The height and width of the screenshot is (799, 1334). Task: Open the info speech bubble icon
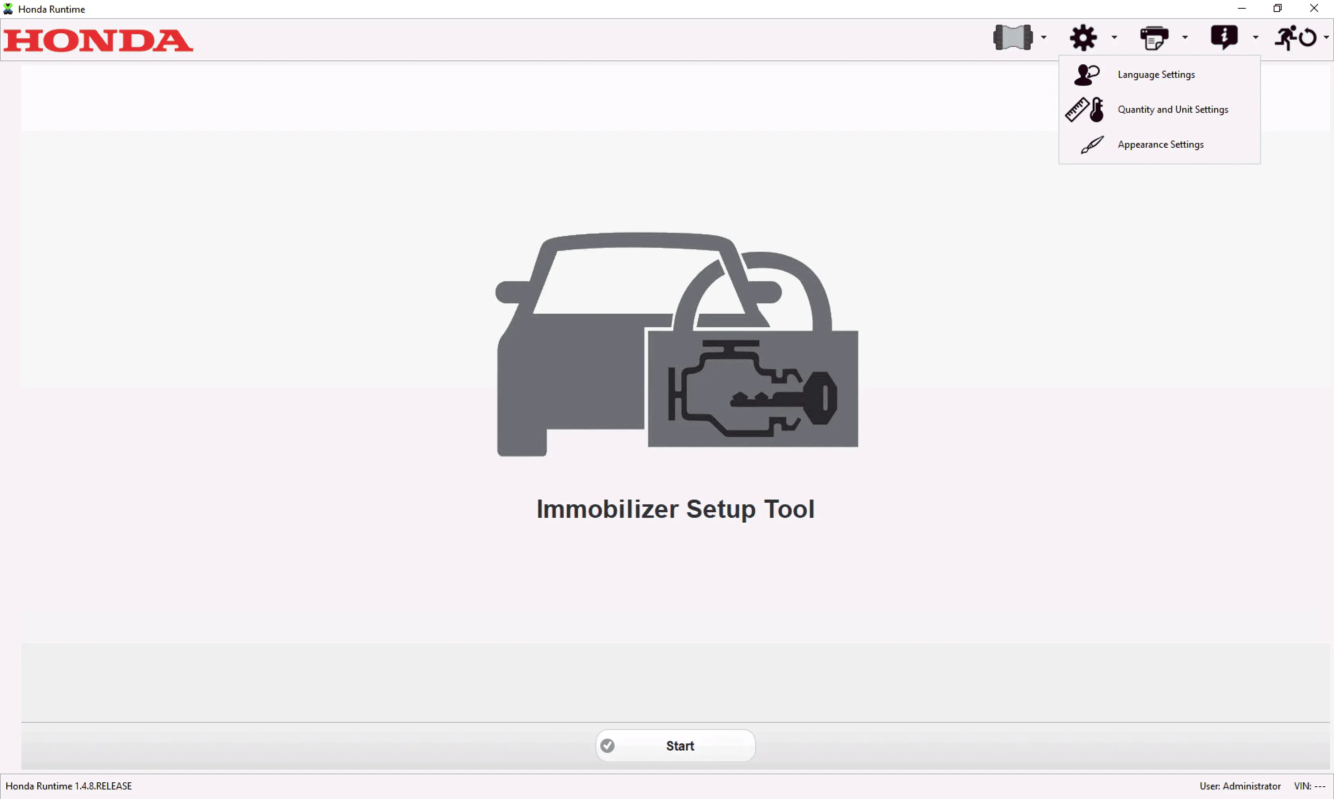(1224, 37)
